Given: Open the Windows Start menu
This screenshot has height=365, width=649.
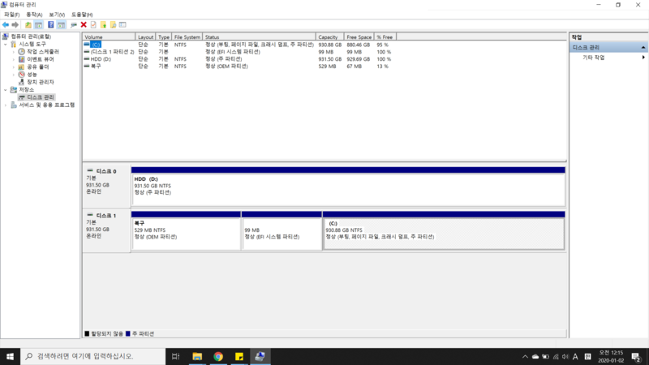Looking at the screenshot, I should 10,356.
